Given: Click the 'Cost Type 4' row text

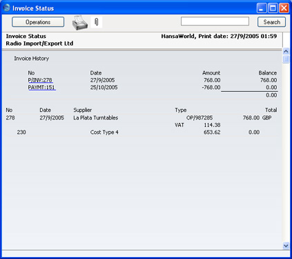Looking at the screenshot, I should (104, 132).
